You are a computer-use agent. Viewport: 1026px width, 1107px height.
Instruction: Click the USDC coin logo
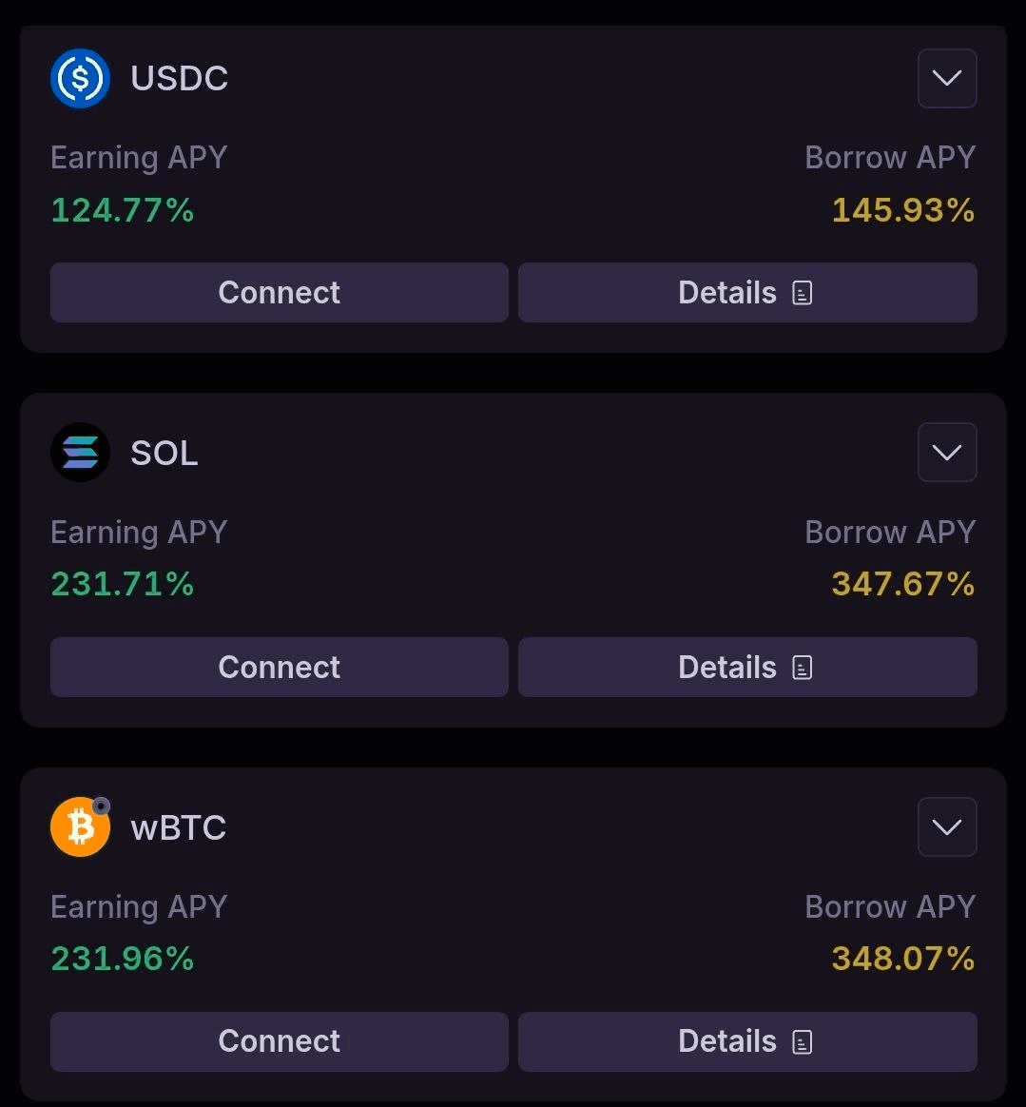(x=80, y=78)
